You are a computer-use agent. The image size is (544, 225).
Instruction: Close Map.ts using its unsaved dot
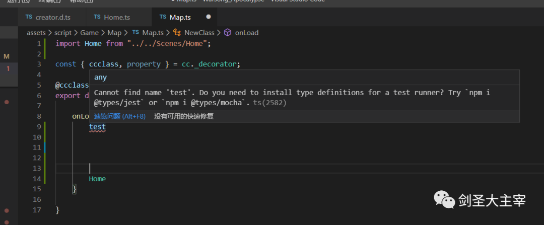point(209,17)
